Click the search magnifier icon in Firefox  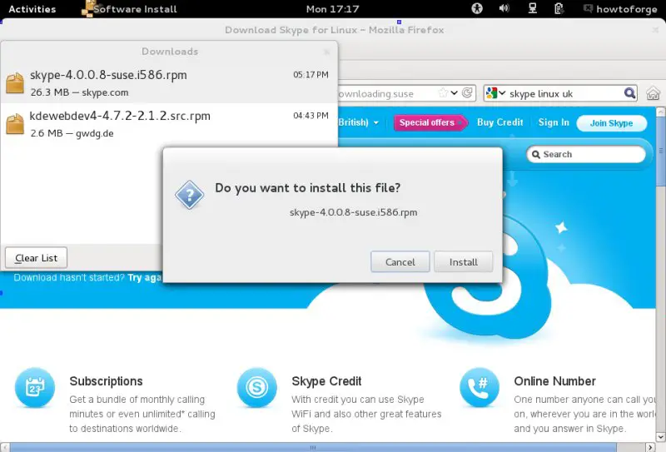click(x=629, y=93)
